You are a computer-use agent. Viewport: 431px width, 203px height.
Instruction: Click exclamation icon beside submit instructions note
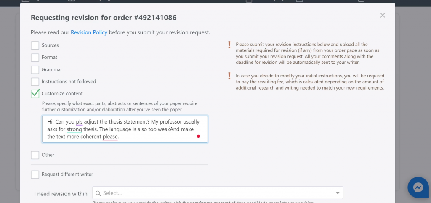(229, 44)
